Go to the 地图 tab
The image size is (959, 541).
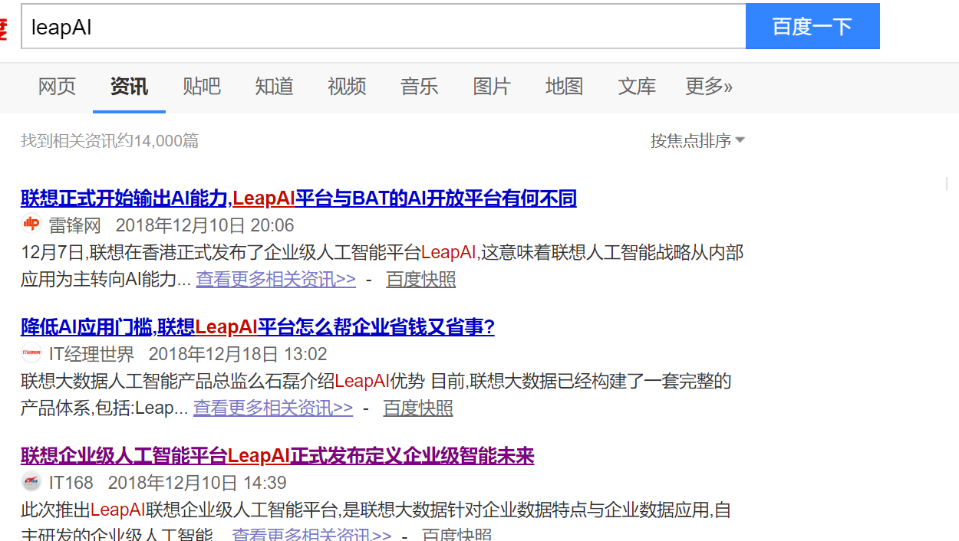(x=565, y=87)
